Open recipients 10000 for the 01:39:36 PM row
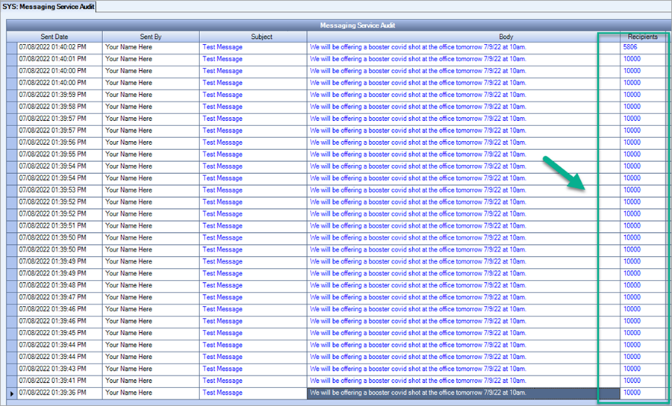This screenshot has width=672, height=406. 632,393
